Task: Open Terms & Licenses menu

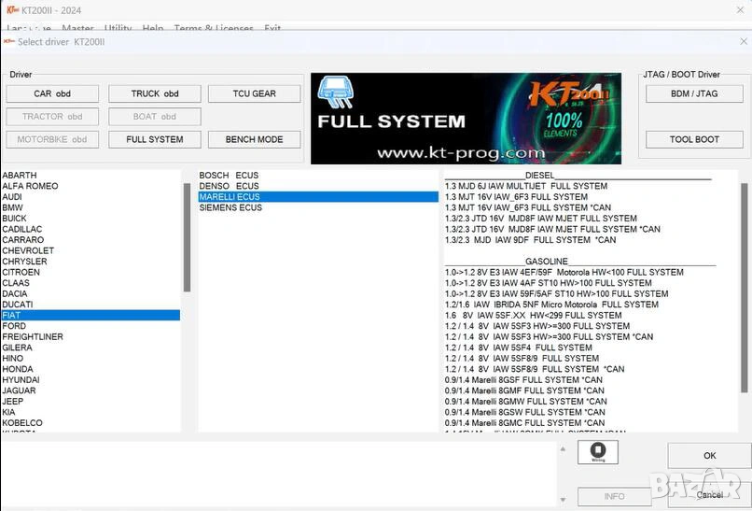Action: (214, 29)
